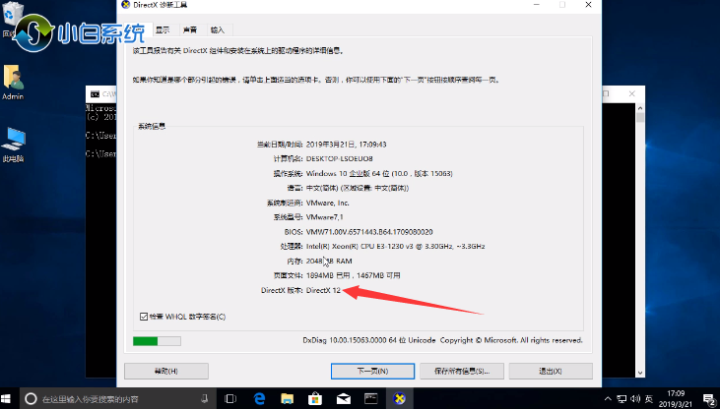
Task: Click the green loading progress bar
Action: [x=157, y=341]
